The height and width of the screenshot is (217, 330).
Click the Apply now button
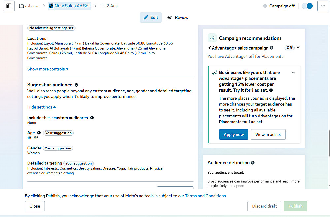pyautogui.click(x=234, y=134)
